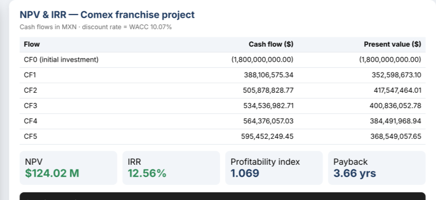This screenshot has height=200, width=436.
Task: Select the CF3 row label
Action: pos(31,106)
